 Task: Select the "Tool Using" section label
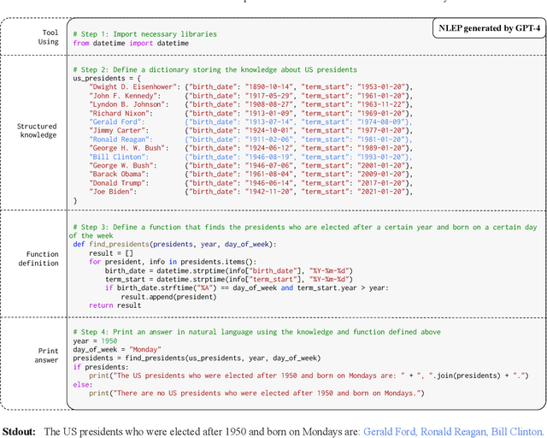pos(50,38)
